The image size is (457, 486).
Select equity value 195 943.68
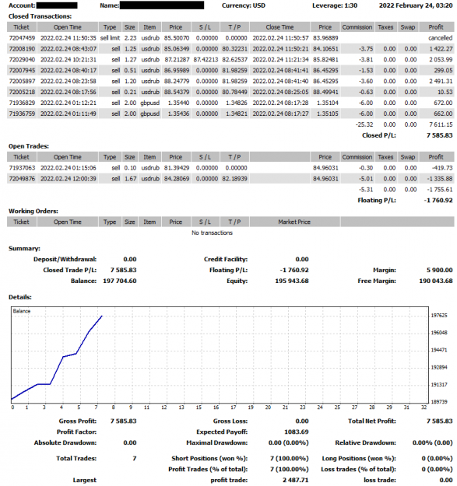pyautogui.click(x=292, y=281)
